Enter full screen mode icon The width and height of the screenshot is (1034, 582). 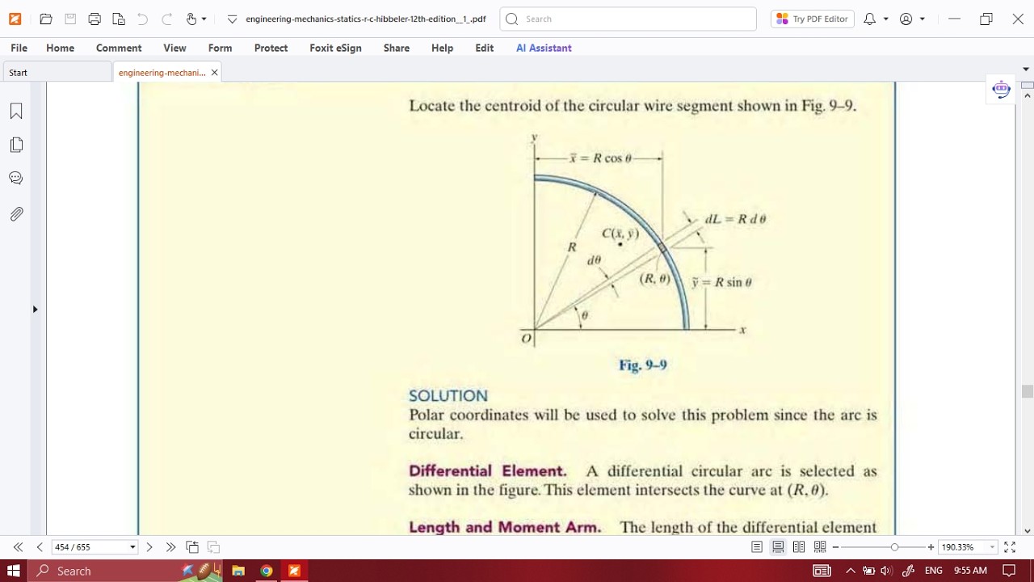(1010, 547)
